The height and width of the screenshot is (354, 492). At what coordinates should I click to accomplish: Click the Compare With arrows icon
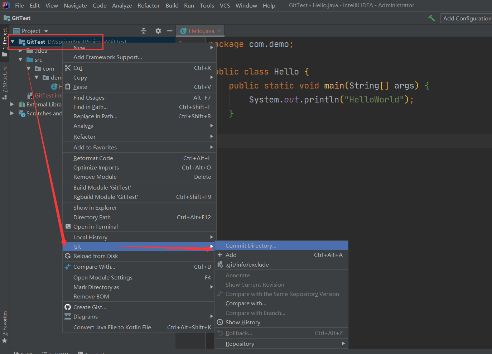[68, 267]
